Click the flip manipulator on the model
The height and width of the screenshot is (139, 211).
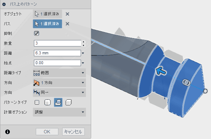pyautogui.click(x=187, y=83)
